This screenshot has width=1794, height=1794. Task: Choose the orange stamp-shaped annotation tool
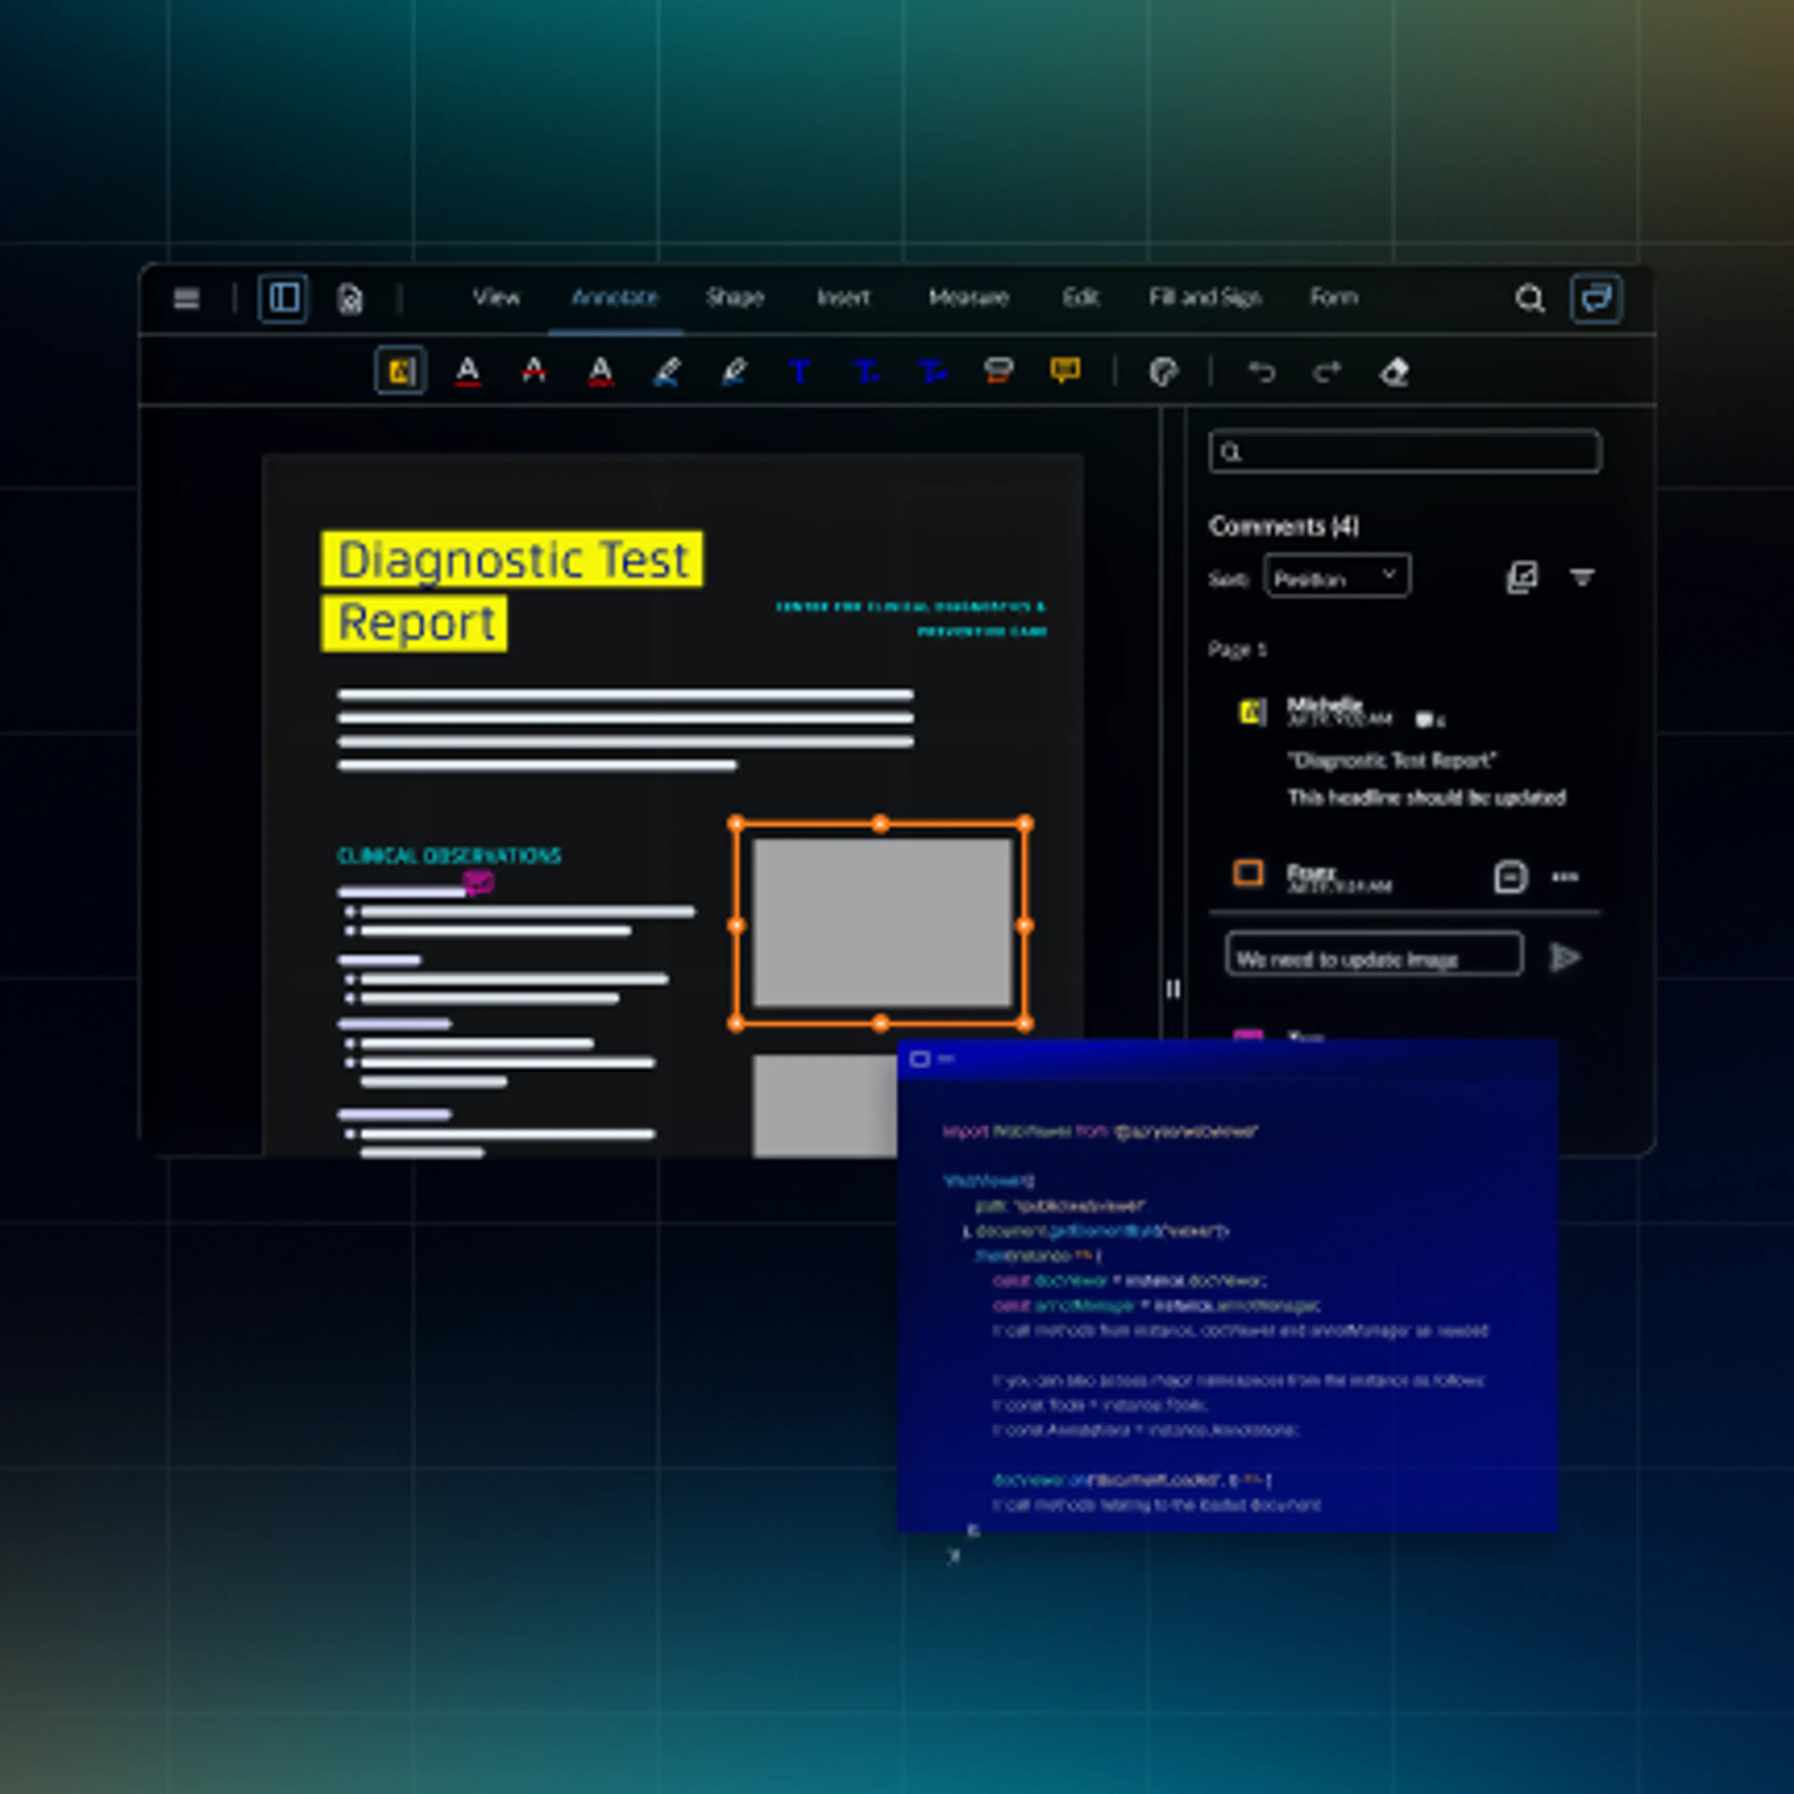998,371
